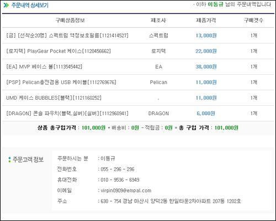
Task: Click manufacturer cell DRAGON
Action: click(158, 114)
